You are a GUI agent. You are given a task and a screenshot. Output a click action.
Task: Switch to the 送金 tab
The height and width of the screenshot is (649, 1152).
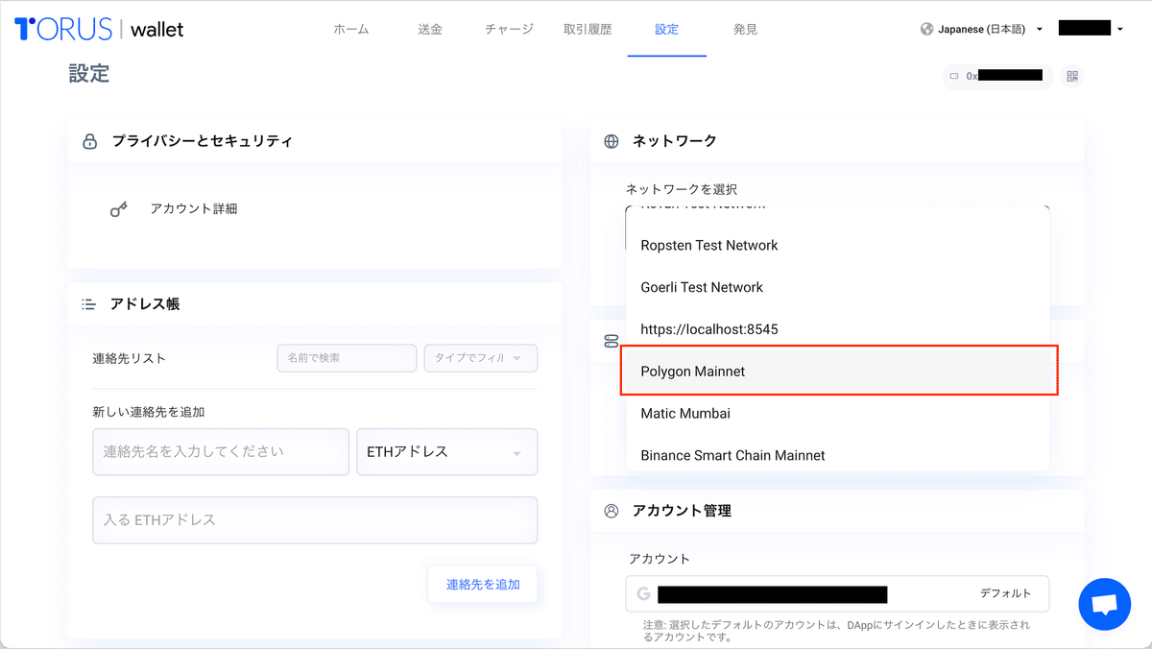point(430,29)
